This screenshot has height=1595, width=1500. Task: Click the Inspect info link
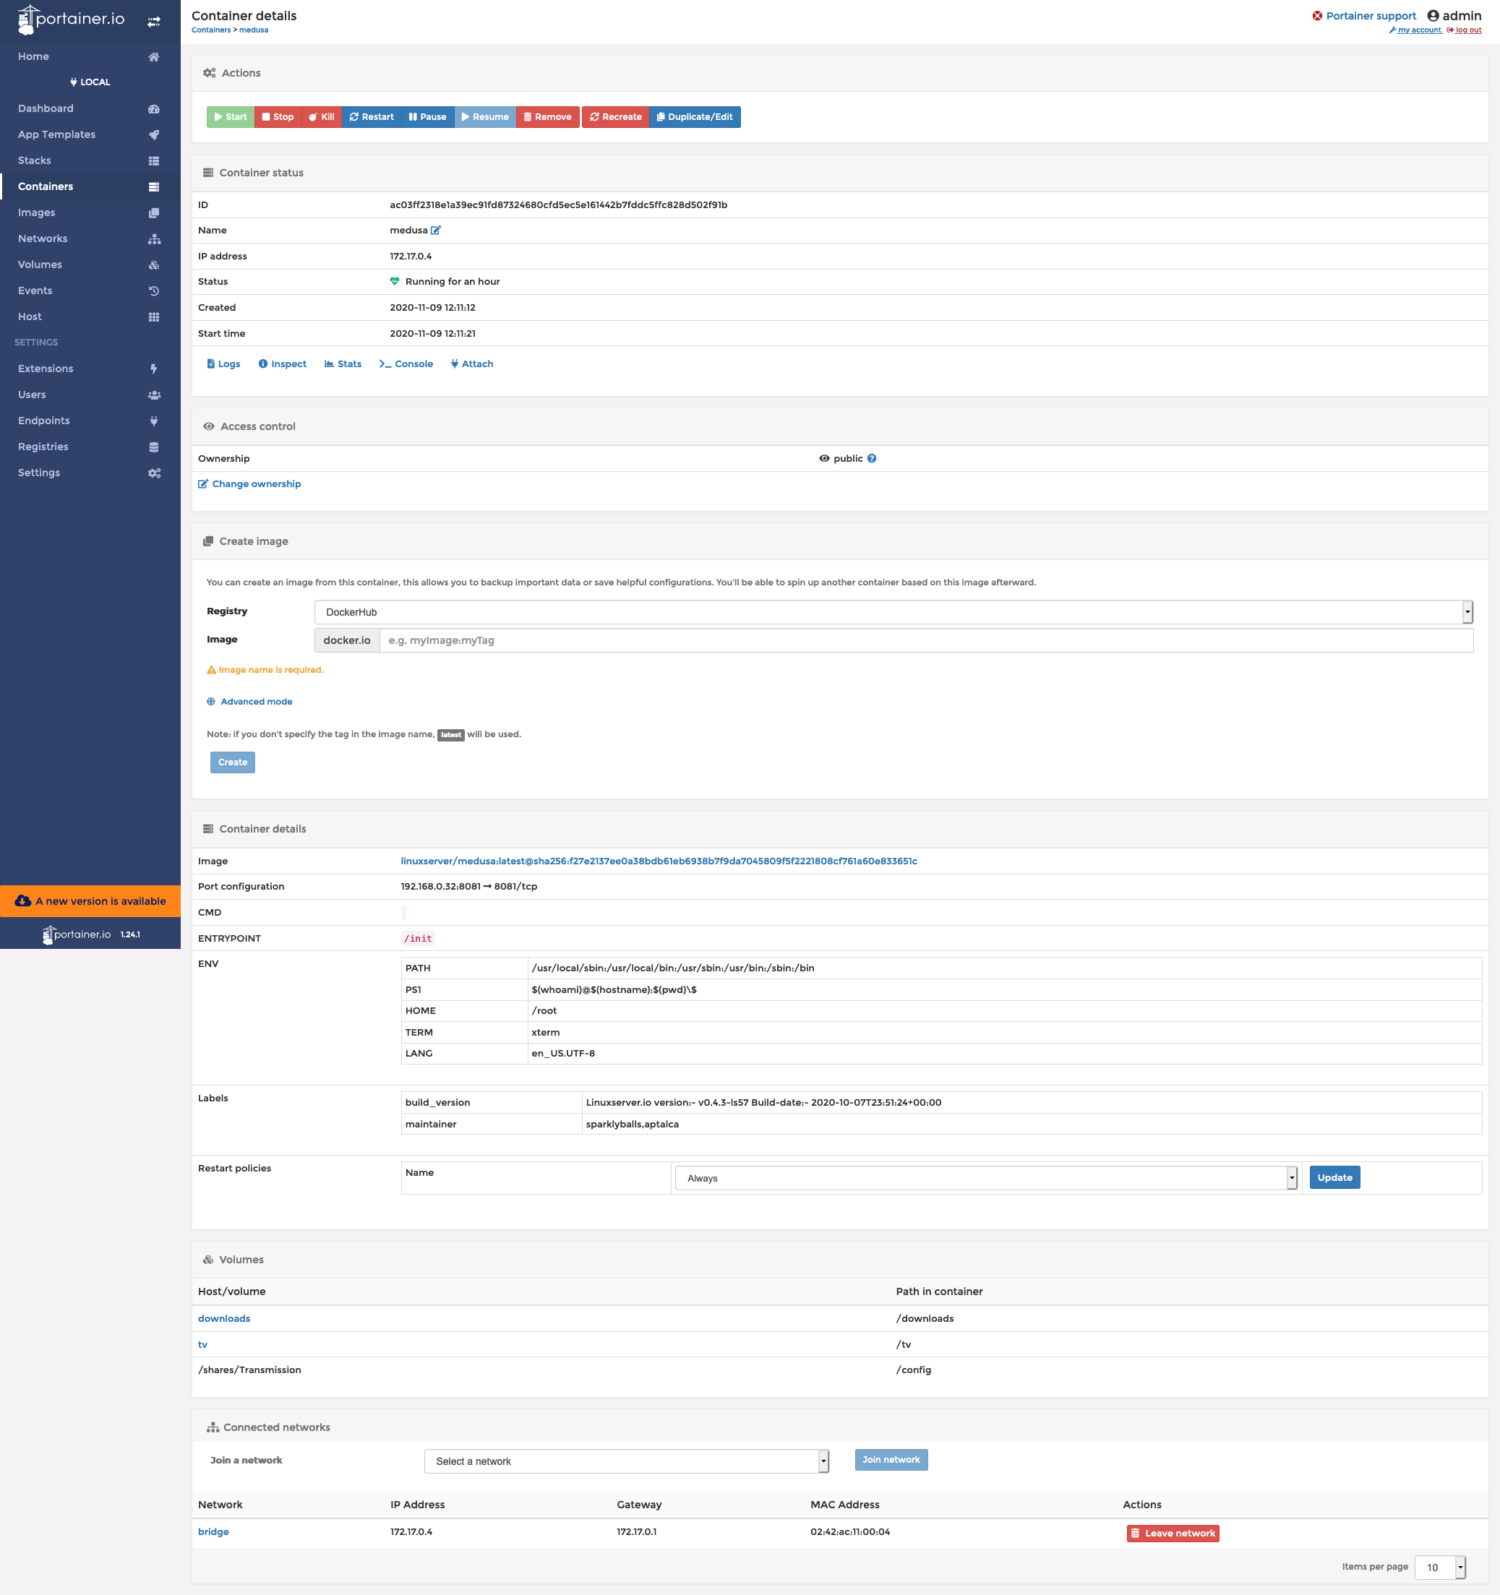click(x=283, y=364)
